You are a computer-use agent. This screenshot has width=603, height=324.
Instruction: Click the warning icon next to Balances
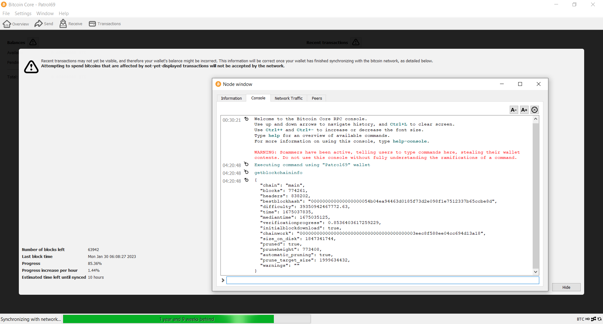coord(33,42)
